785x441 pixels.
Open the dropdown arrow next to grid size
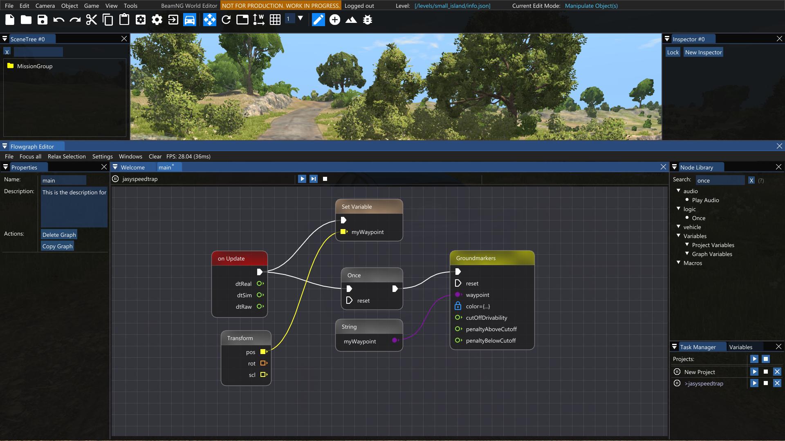(x=301, y=18)
